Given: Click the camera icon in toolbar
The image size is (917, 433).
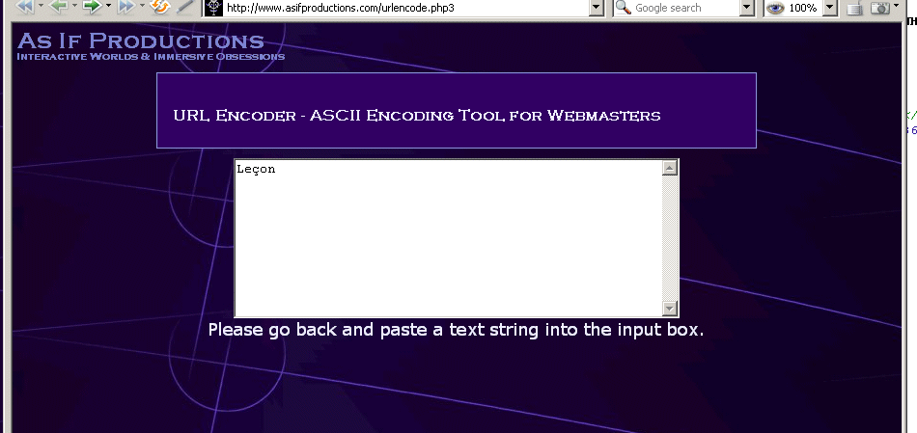Looking at the screenshot, I should [x=879, y=8].
